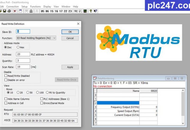The height and width of the screenshot is (130, 190).
Task: Click function 22 mask write toolbar button
Action: pos(65,11)
